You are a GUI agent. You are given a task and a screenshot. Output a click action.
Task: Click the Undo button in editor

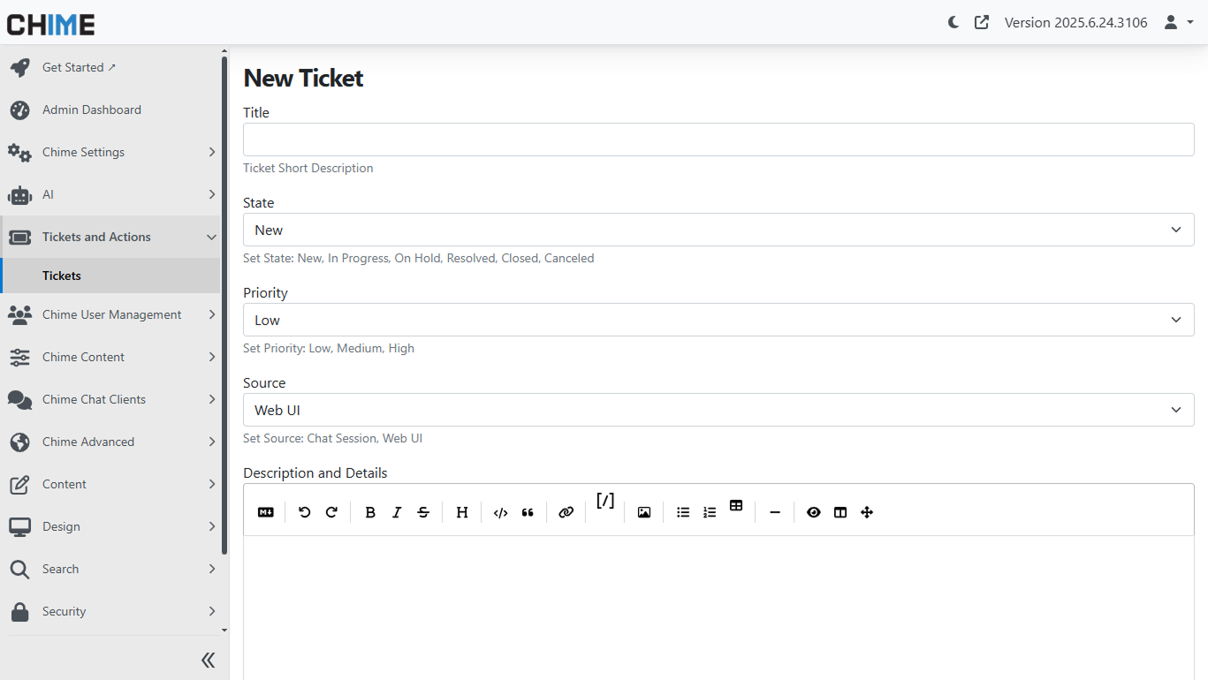[305, 512]
